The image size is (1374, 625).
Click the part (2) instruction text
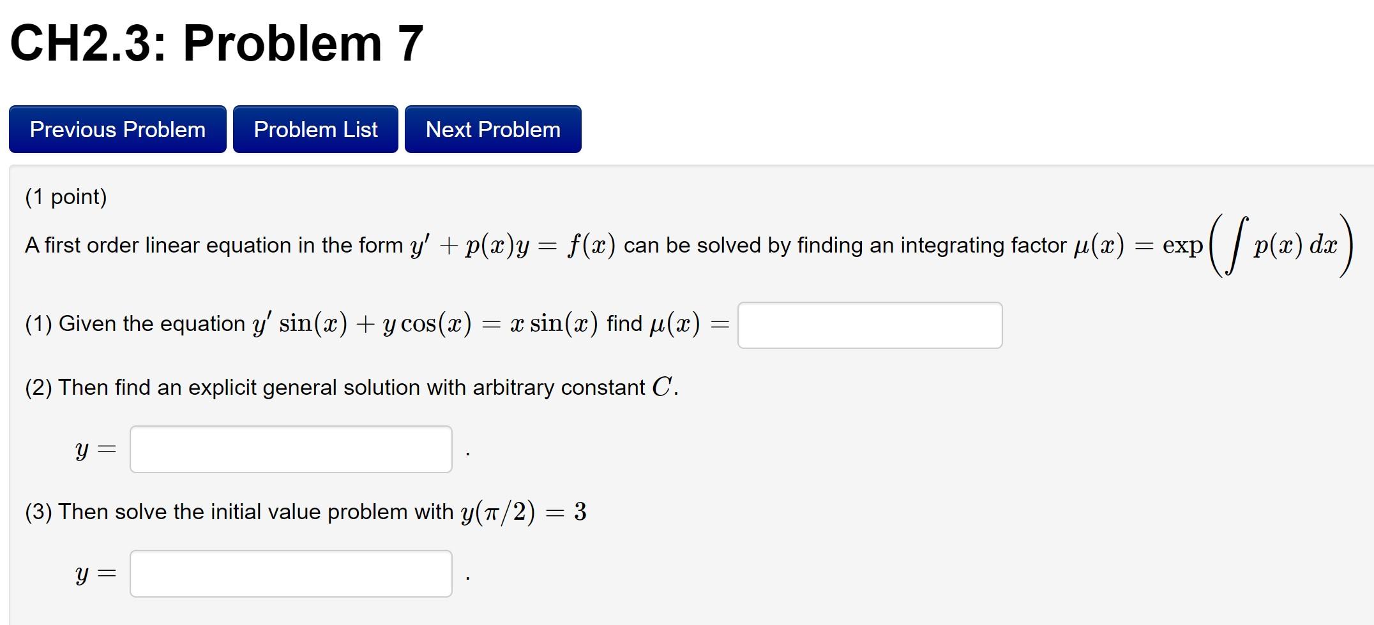point(350,387)
